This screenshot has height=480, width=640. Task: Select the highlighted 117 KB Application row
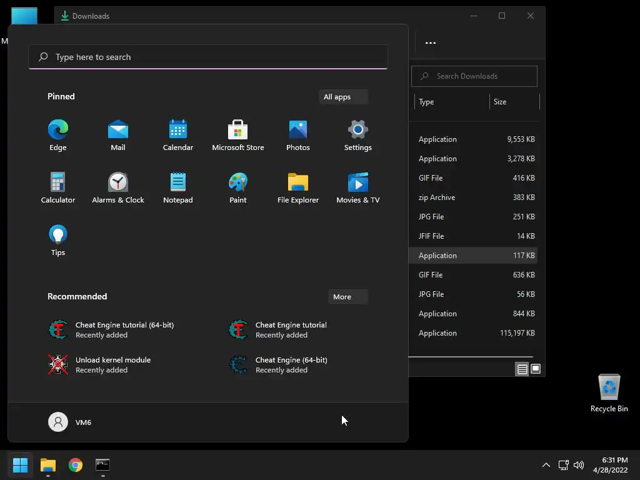474,256
